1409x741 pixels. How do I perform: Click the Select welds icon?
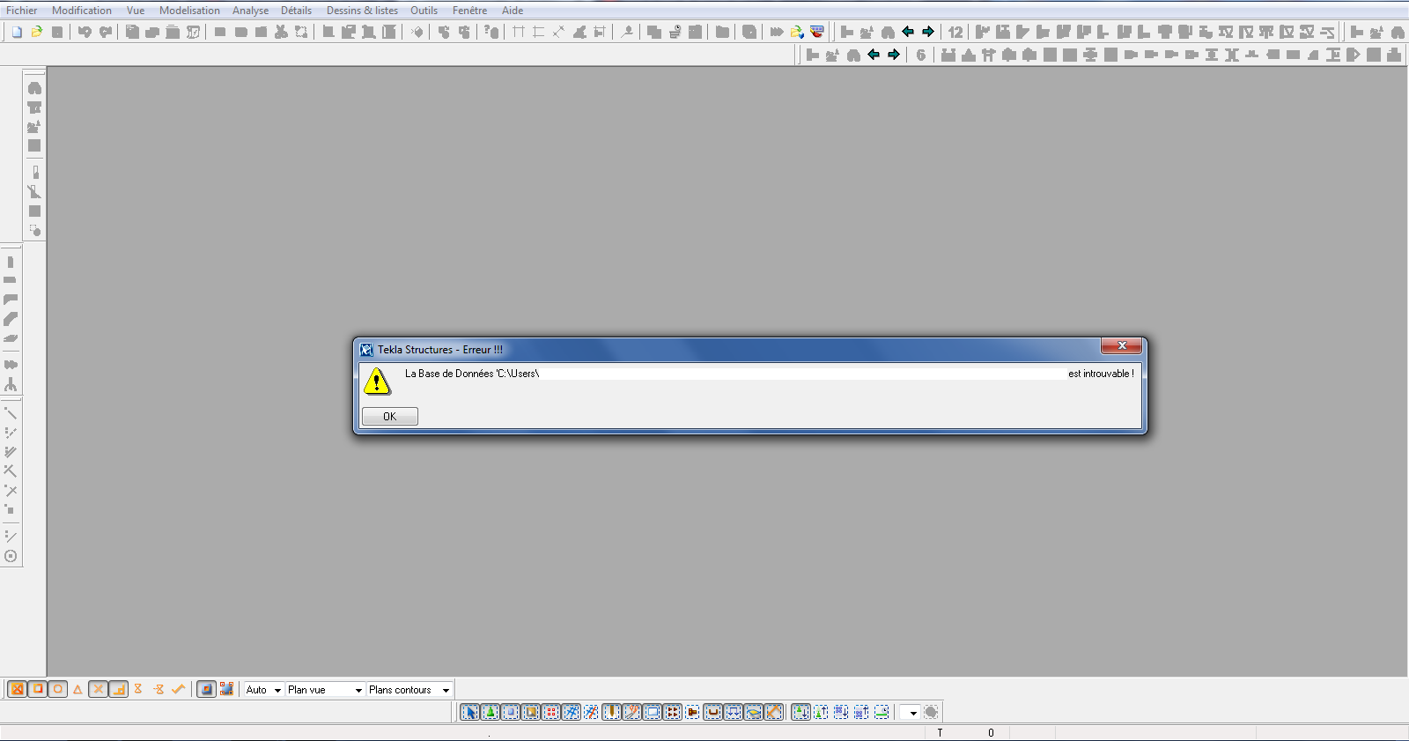tap(611, 712)
